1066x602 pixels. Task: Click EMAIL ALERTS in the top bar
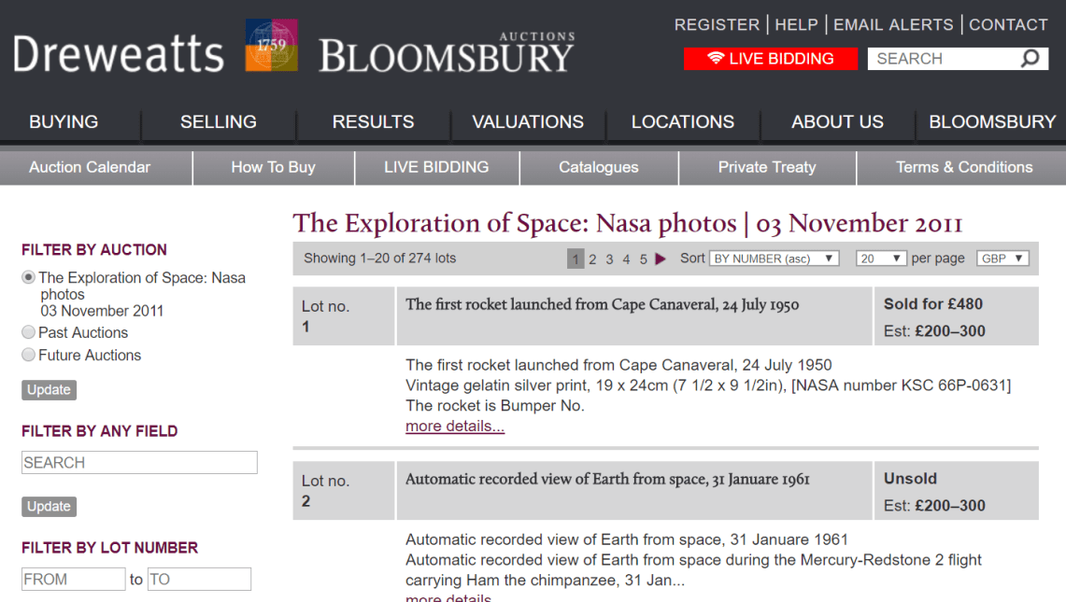893,24
